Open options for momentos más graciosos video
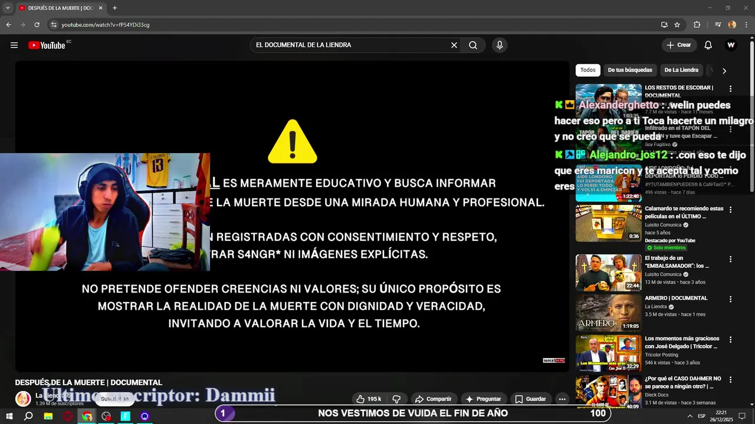 click(730, 340)
